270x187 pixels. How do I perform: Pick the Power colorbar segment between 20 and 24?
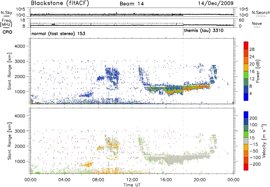pos(246,60)
